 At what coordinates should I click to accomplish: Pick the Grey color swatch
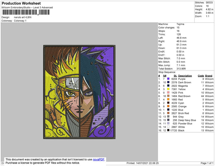pyautogui.click(x=168, y=117)
